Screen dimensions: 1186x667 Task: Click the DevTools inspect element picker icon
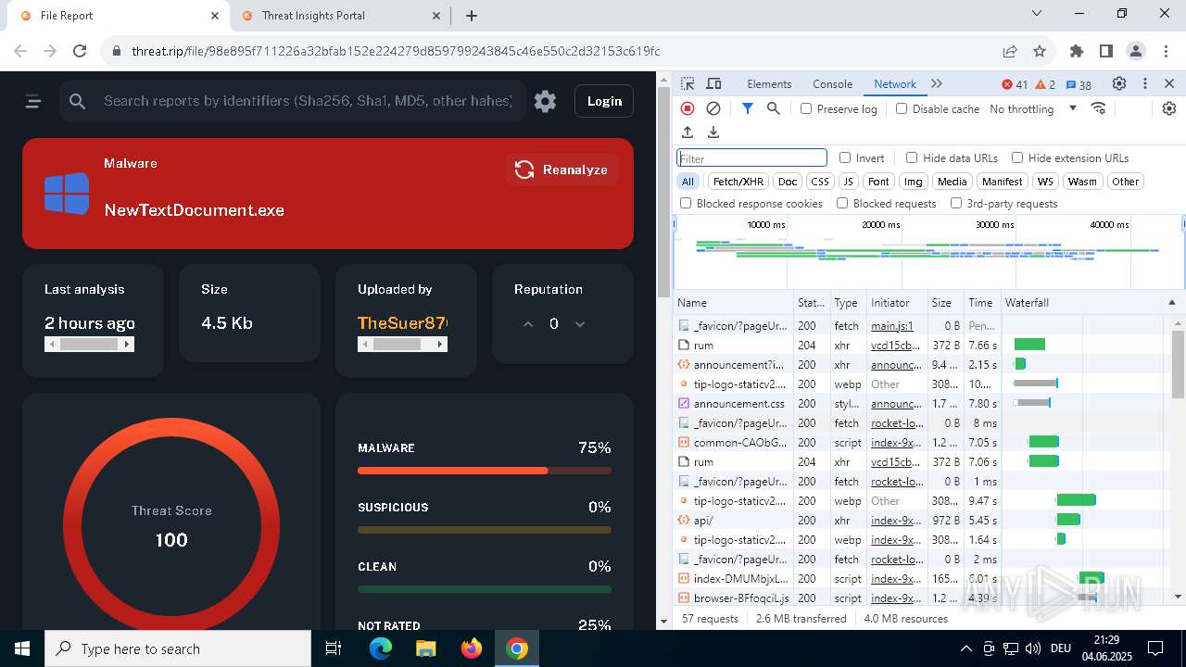pyautogui.click(x=688, y=83)
